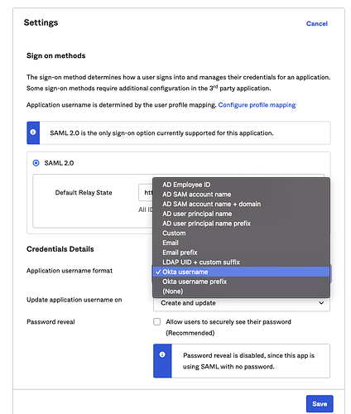Click the Save button
Screen dimensions: 351x414
coord(320,404)
